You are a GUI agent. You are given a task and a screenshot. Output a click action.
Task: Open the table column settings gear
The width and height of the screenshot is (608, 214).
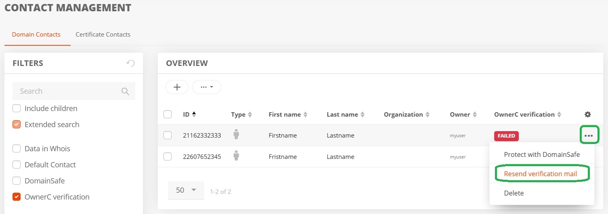pyautogui.click(x=588, y=114)
